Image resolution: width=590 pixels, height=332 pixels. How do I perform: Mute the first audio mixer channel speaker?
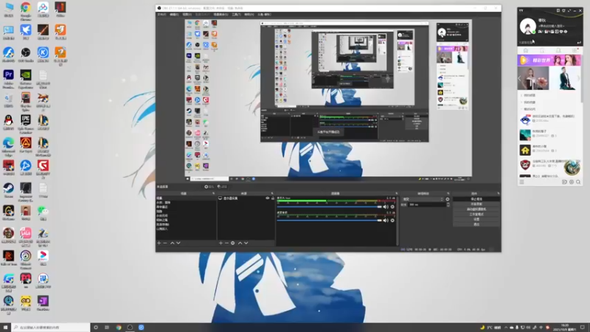click(386, 207)
